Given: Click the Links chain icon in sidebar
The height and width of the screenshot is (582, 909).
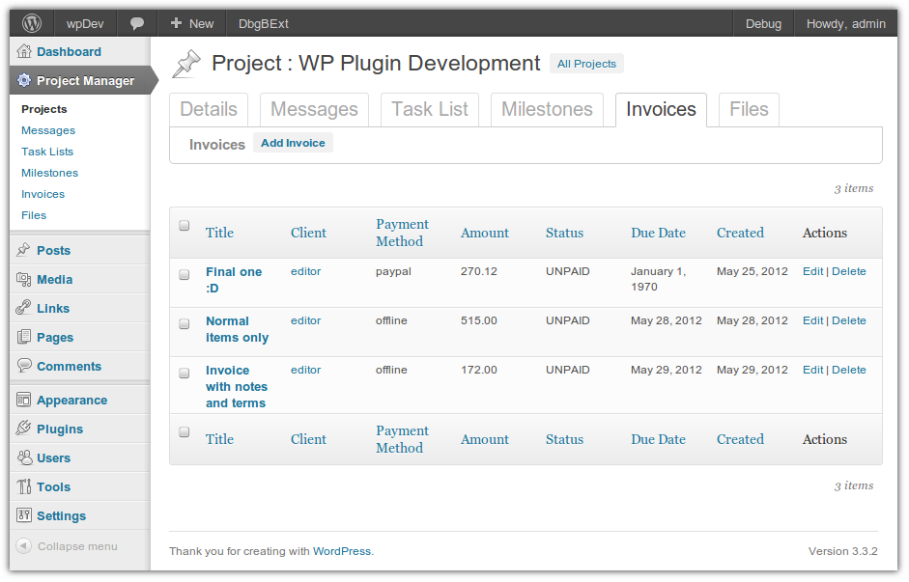Looking at the screenshot, I should (x=24, y=308).
